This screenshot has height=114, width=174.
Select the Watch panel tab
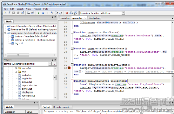click(x=9, y=107)
